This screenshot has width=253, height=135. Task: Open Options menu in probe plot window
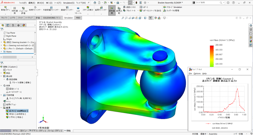[197, 74]
